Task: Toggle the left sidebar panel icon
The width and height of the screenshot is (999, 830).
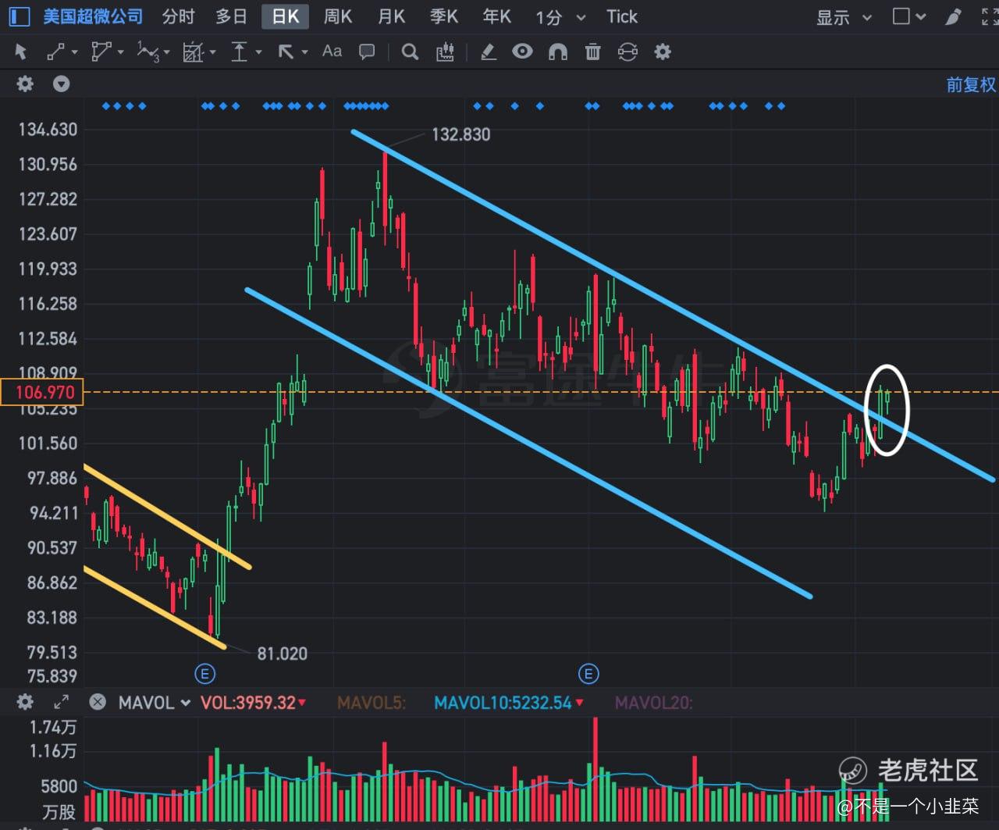Action: (20, 16)
